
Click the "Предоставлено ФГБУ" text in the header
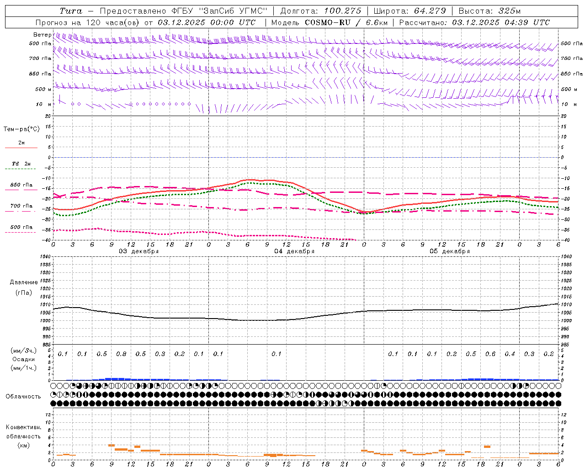click(148, 11)
